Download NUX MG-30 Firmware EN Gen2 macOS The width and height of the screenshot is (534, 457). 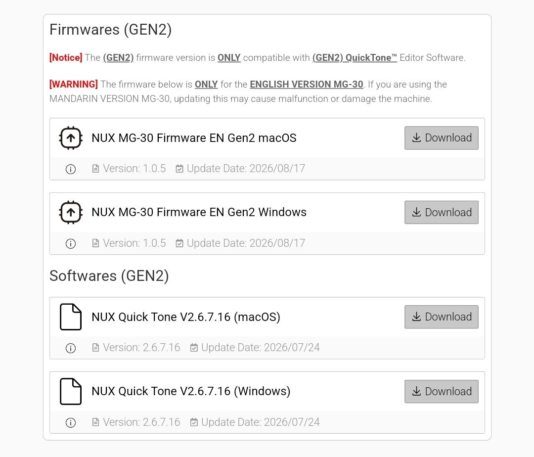pos(442,138)
